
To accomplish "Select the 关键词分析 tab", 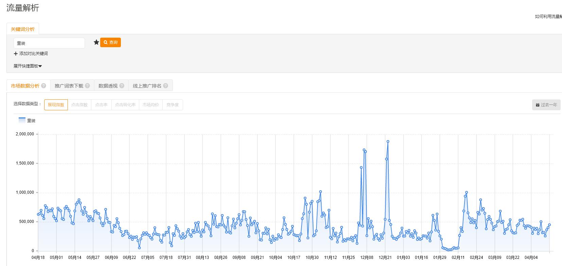I will point(23,29).
